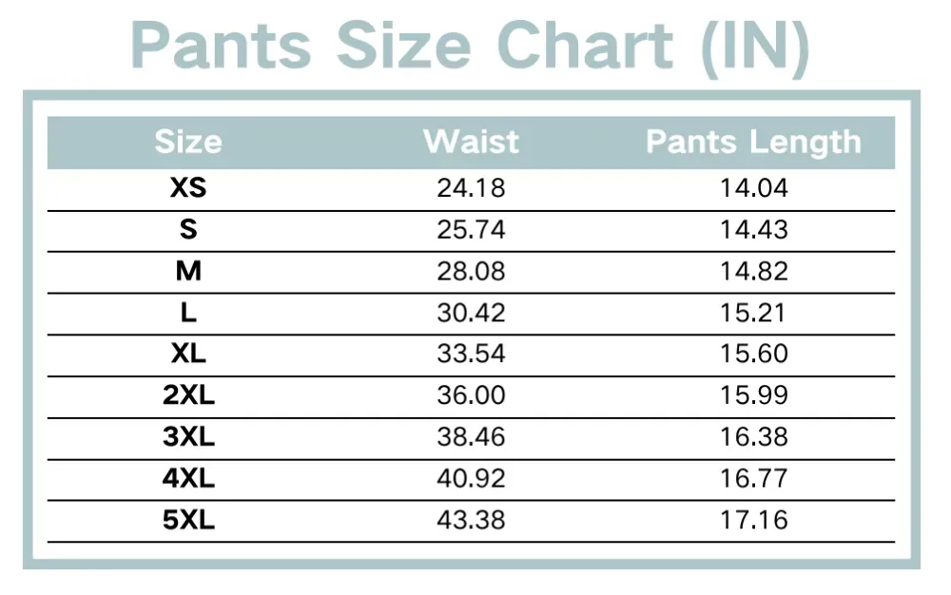The image size is (951, 595).
Task: Click the waist value 36.00
Action: pyautogui.click(x=472, y=395)
